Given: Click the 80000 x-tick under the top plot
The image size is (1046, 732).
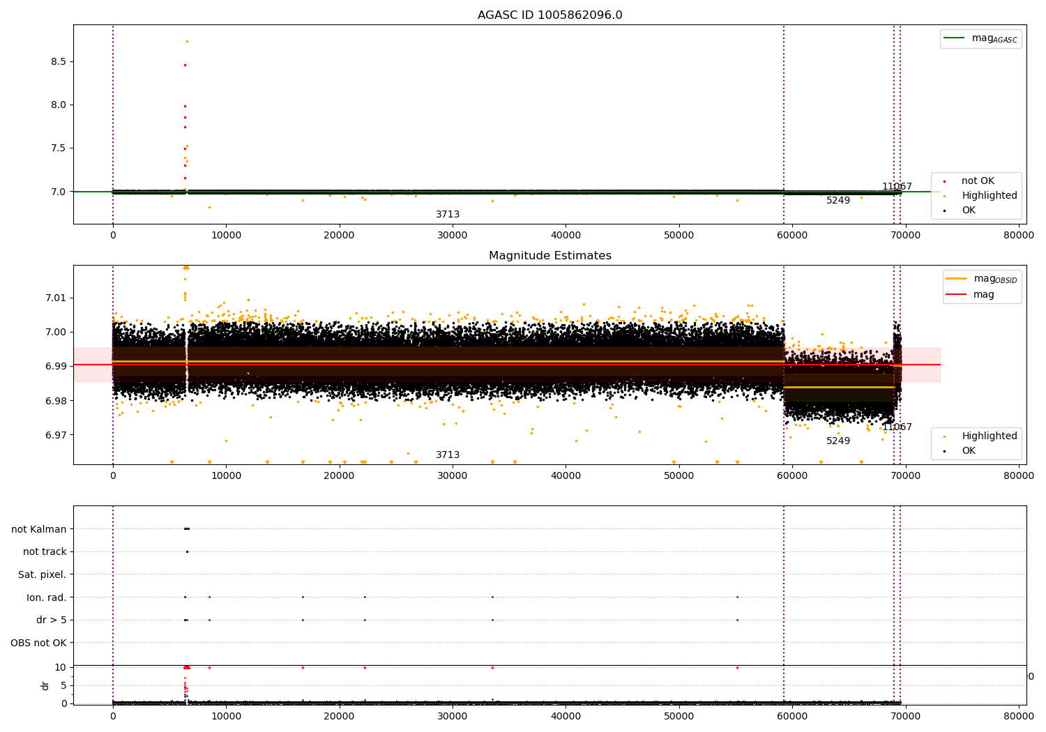Looking at the screenshot, I should point(1019,236).
